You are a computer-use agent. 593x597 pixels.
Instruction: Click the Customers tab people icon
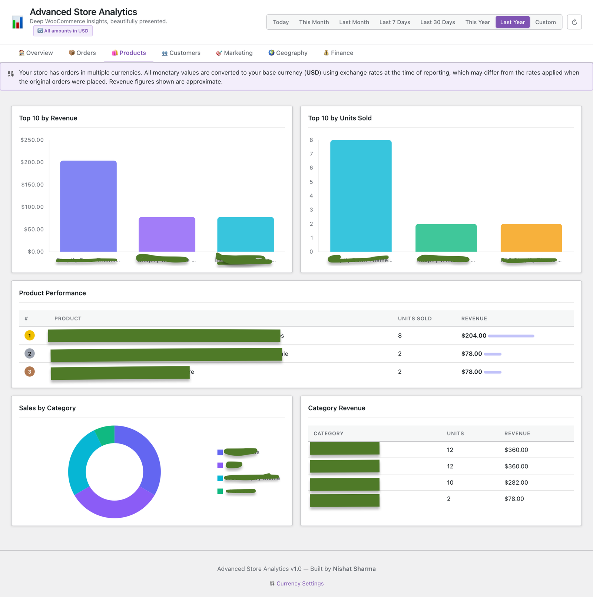[165, 53]
